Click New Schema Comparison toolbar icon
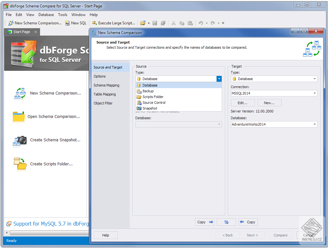The width and height of the screenshot is (328, 248). [x=11, y=23]
